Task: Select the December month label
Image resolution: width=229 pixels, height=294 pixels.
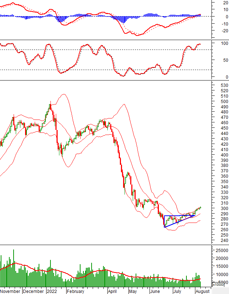Action: click(33, 291)
